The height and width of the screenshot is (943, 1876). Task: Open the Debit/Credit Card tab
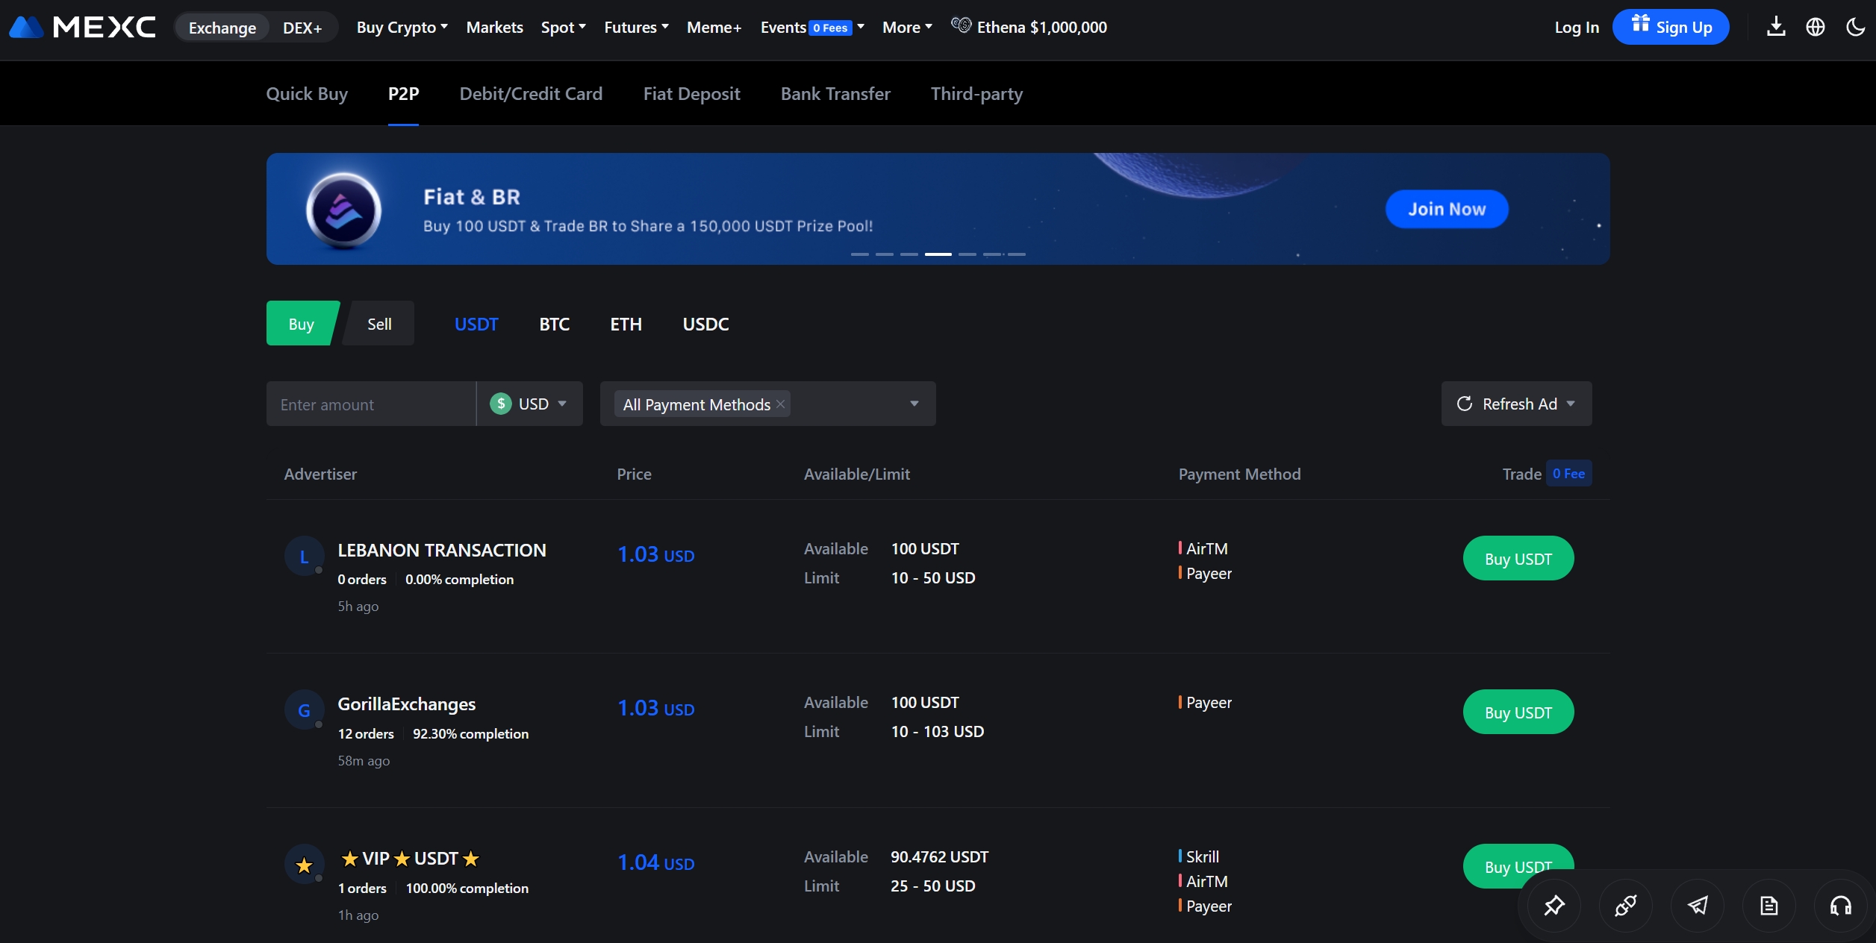click(531, 94)
